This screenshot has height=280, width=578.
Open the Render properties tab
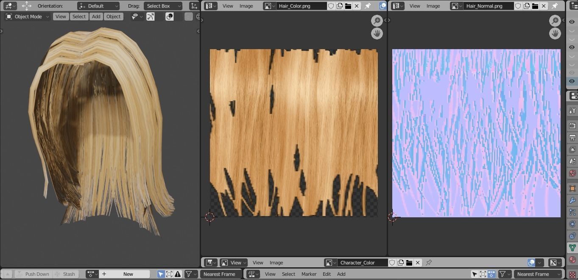click(x=572, y=126)
